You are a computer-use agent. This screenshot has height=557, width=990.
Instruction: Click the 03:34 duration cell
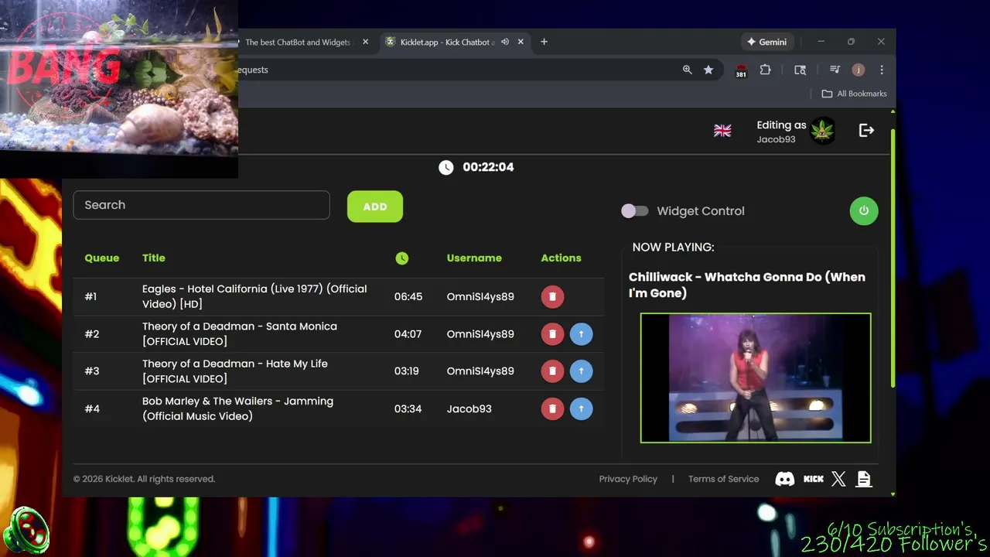(x=408, y=408)
